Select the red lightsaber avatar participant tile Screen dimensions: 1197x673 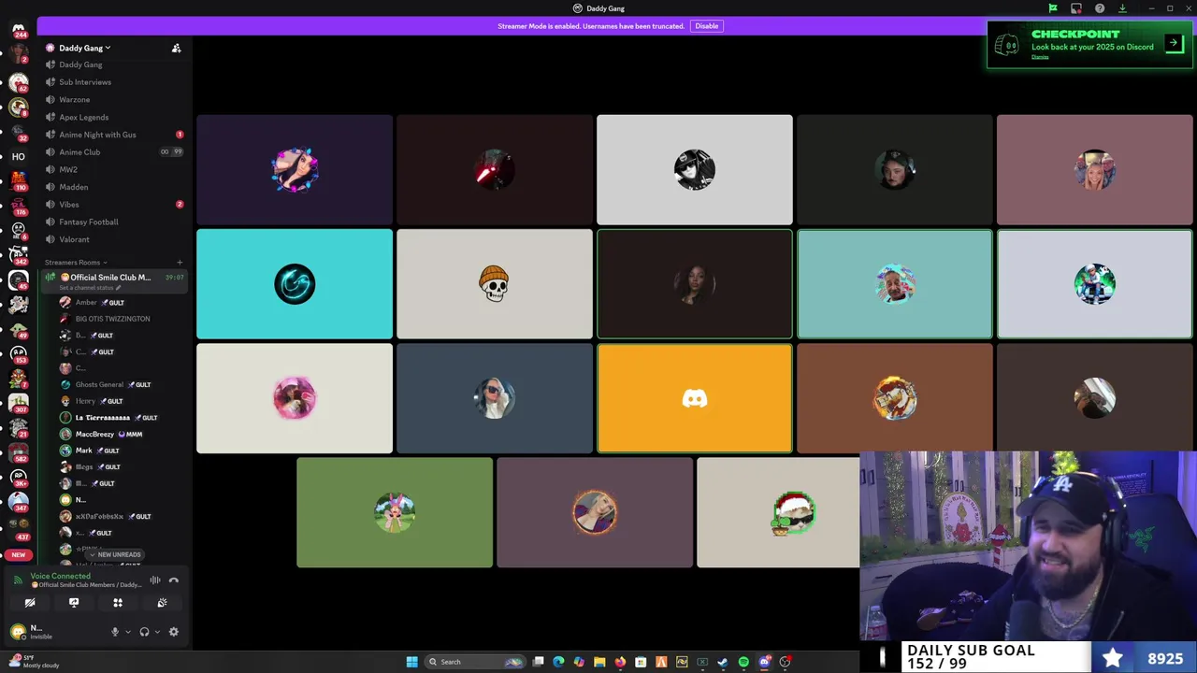495,170
